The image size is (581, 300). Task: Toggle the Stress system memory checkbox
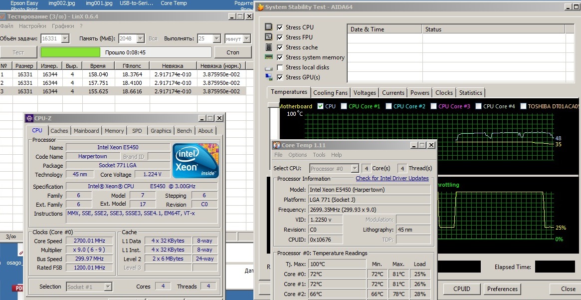[280, 57]
